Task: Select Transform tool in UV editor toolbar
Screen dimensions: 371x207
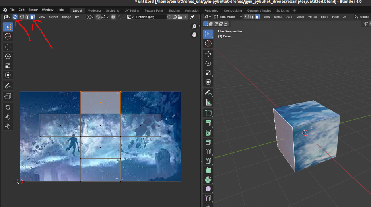Action: [8, 75]
